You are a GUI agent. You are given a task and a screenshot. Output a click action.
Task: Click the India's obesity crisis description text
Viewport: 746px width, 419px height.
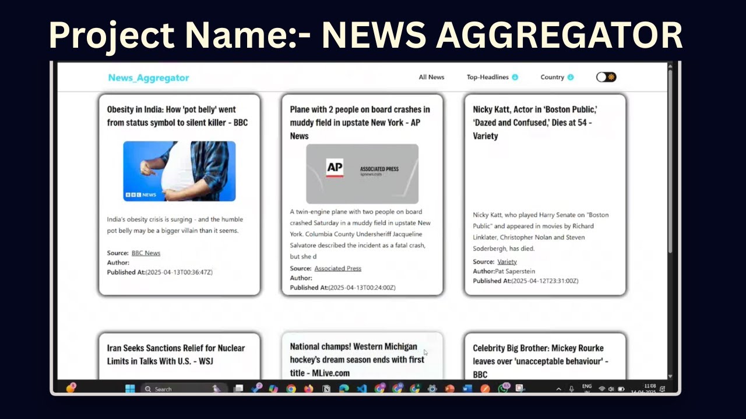coord(175,225)
